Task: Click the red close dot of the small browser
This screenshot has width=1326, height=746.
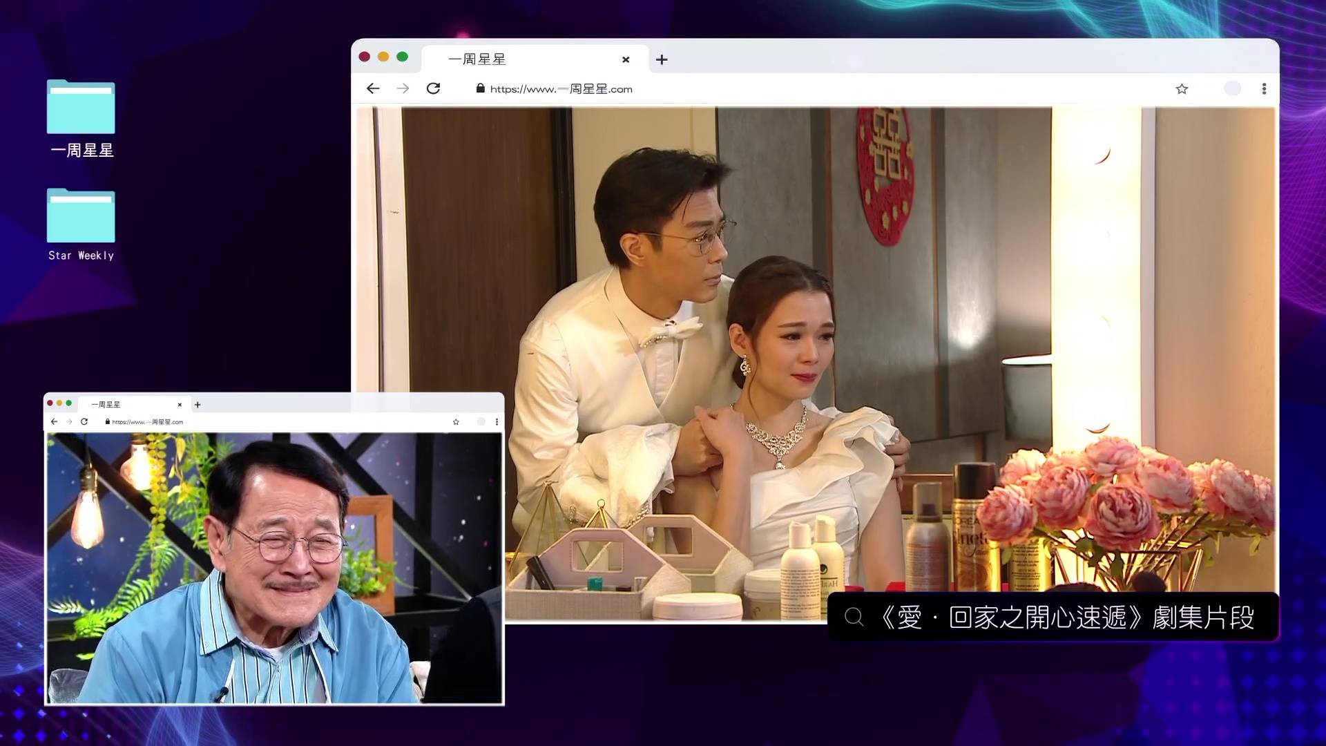Action: pyautogui.click(x=50, y=403)
